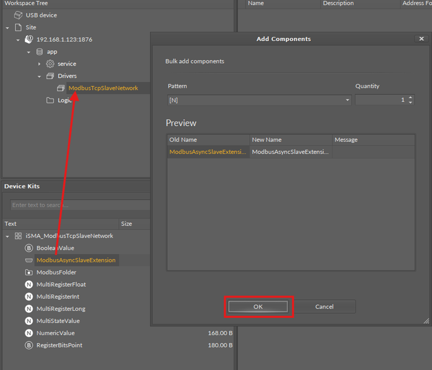Click the dialog resize grip corner
Viewport: 432px width, 370px height.
click(426, 321)
